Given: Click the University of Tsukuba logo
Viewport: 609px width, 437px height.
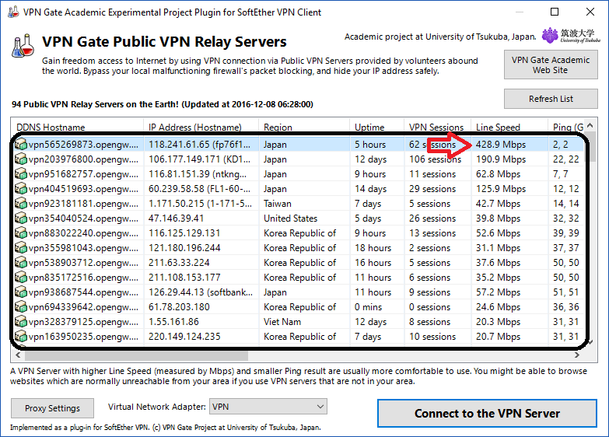Looking at the screenshot, I should 571,36.
